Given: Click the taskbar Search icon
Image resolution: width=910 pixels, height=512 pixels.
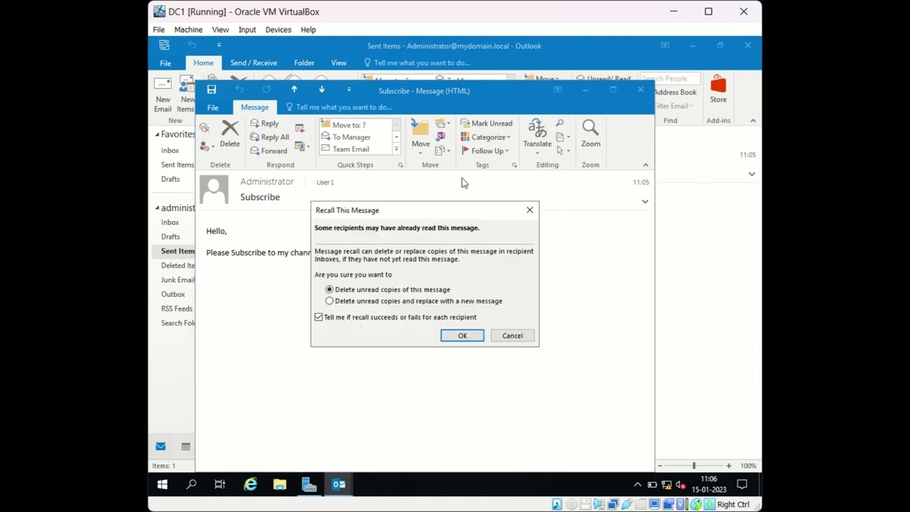Looking at the screenshot, I should pyautogui.click(x=191, y=485).
